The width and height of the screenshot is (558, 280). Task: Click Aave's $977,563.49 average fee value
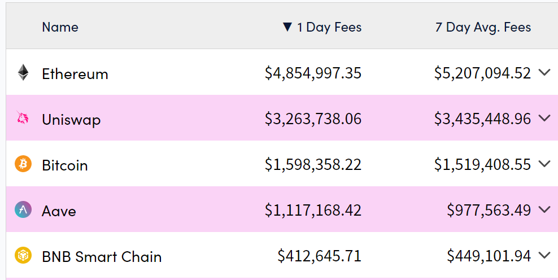pyautogui.click(x=489, y=211)
